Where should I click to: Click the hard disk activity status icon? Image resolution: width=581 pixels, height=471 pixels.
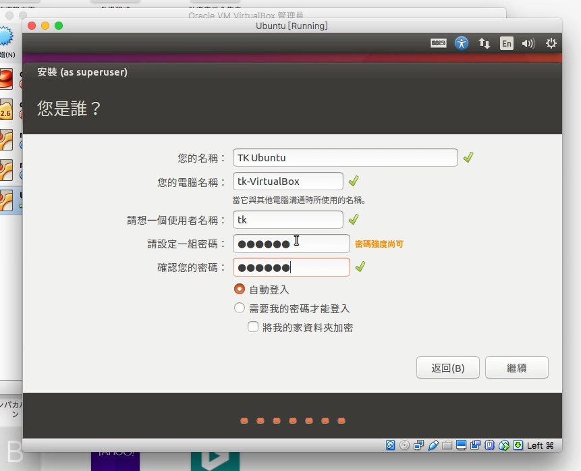[390, 445]
